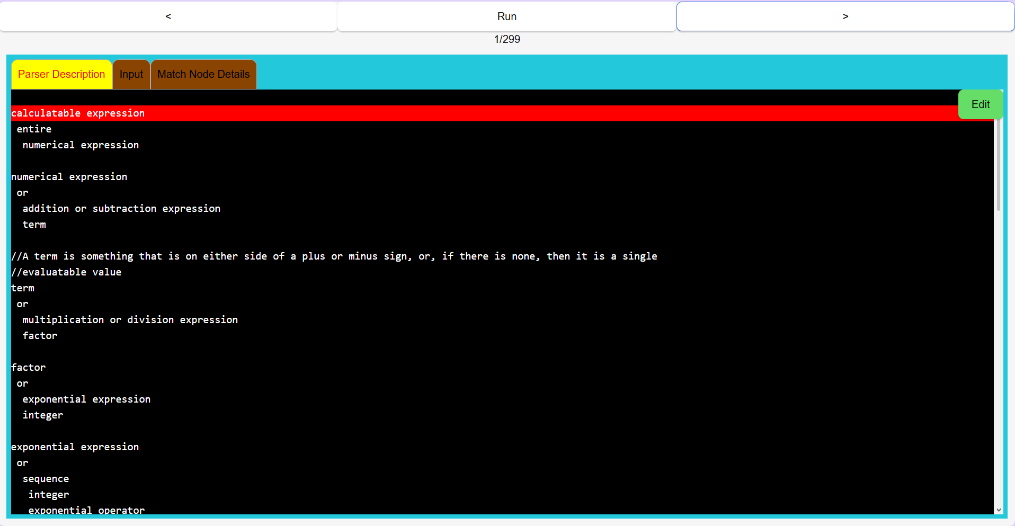Click the 'sequence' line under exponential expression
Image resolution: width=1015 pixels, height=526 pixels.
click(x=46, y=478)
